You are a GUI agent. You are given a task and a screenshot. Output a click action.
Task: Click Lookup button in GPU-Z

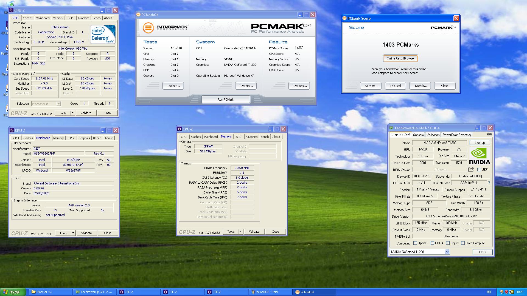[x=480, y=143]
